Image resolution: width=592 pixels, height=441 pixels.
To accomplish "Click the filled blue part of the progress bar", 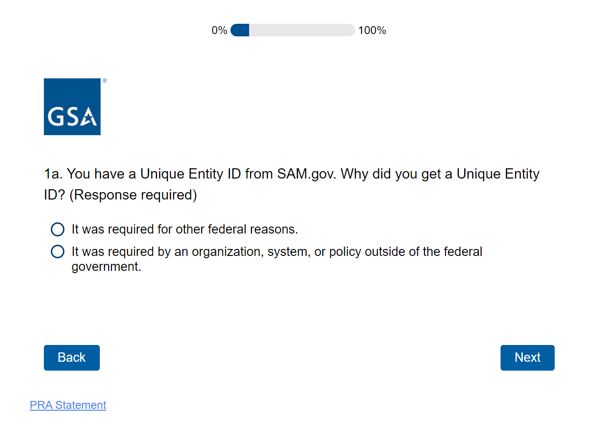I will (240, 30).
